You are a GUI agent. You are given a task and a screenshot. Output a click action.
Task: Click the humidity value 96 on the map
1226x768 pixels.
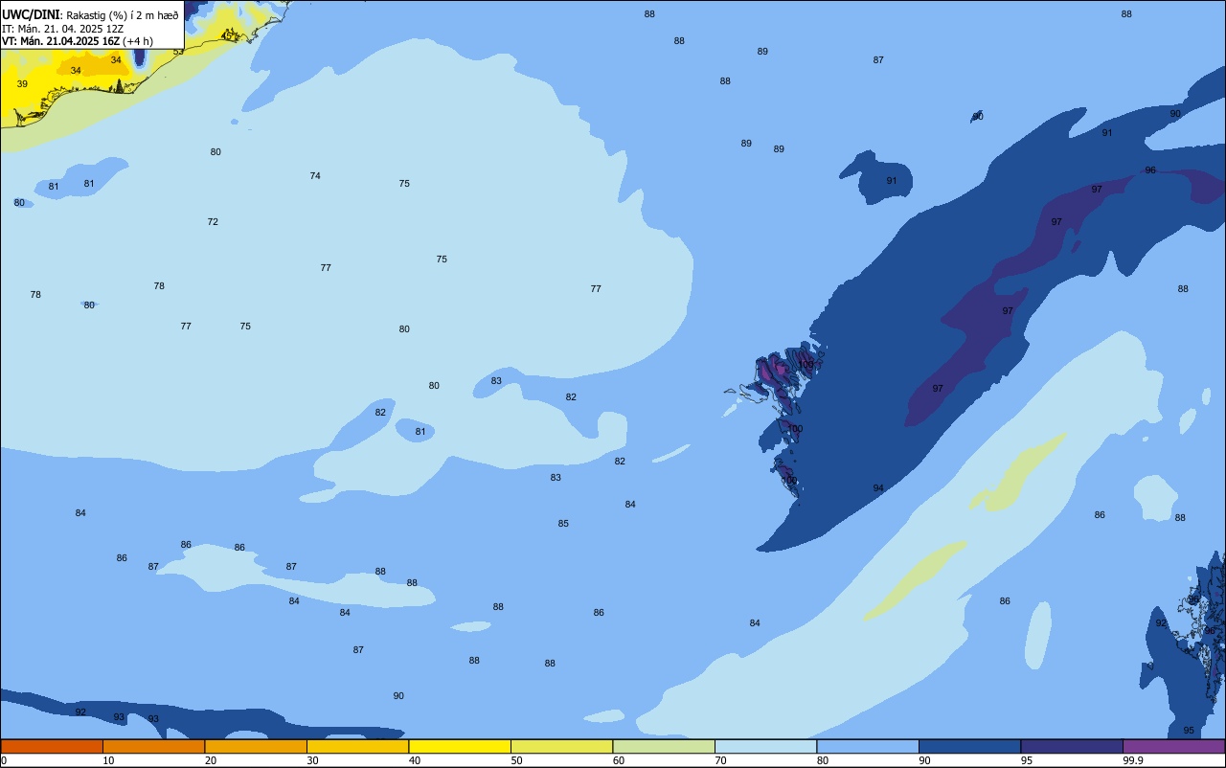point(1150,170)
